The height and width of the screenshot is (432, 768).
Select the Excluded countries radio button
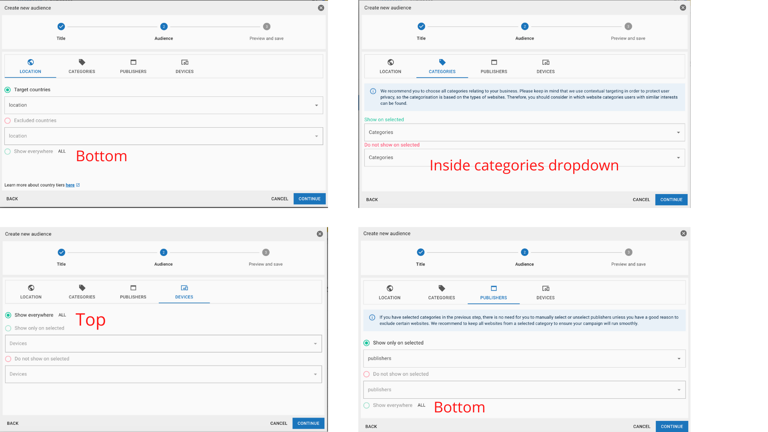[8, 121]
